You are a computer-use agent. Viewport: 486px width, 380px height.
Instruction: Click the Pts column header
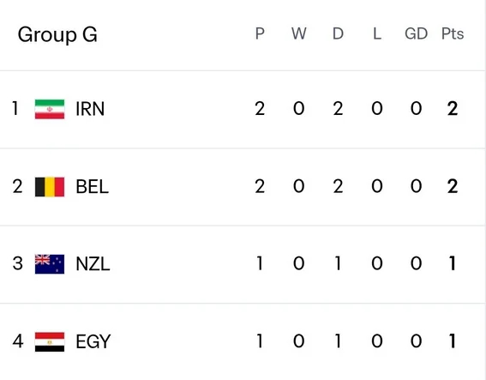453,33
